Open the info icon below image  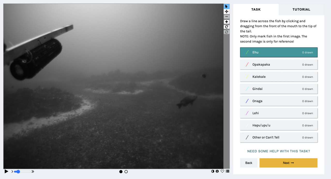click(x=217, y=171)
